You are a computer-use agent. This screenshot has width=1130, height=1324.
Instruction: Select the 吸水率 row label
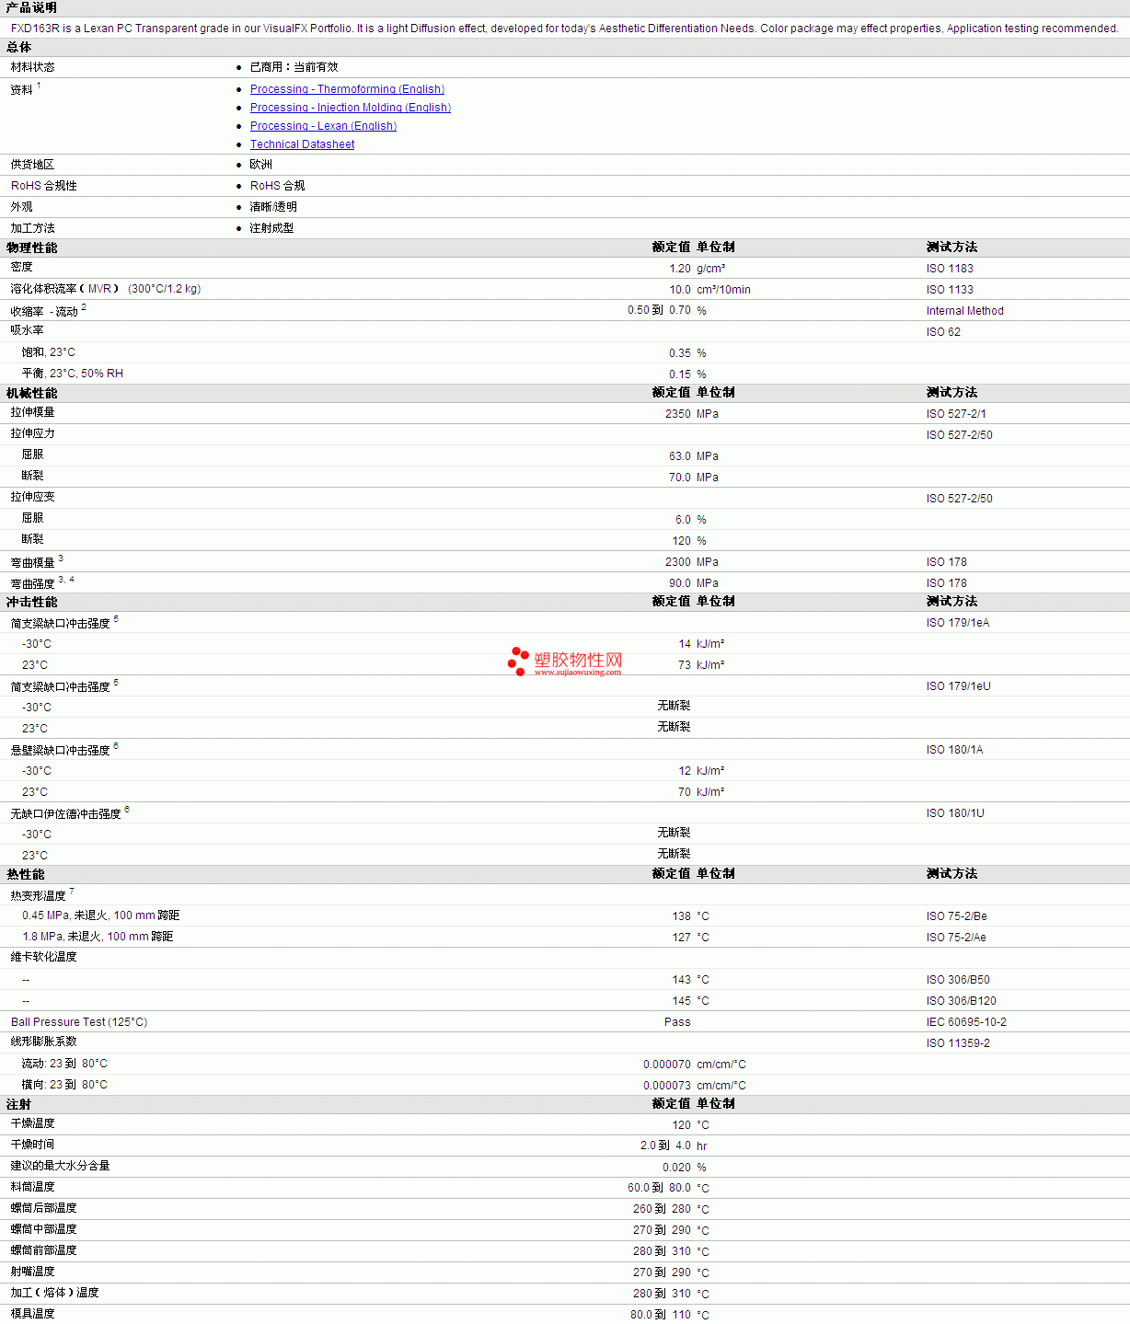(27, 330)
